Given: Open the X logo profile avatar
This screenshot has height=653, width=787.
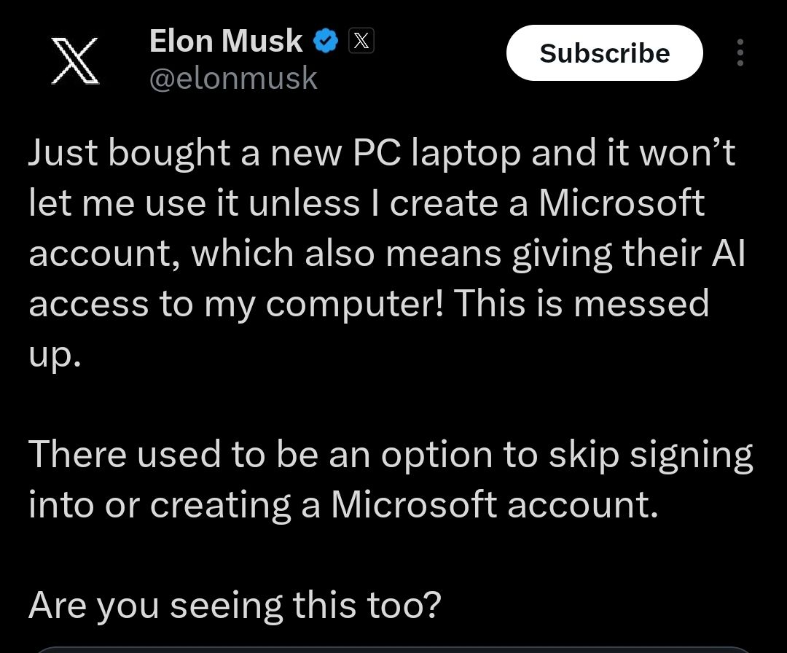Looking at the screenshot, I should click(x=75, y=60).
